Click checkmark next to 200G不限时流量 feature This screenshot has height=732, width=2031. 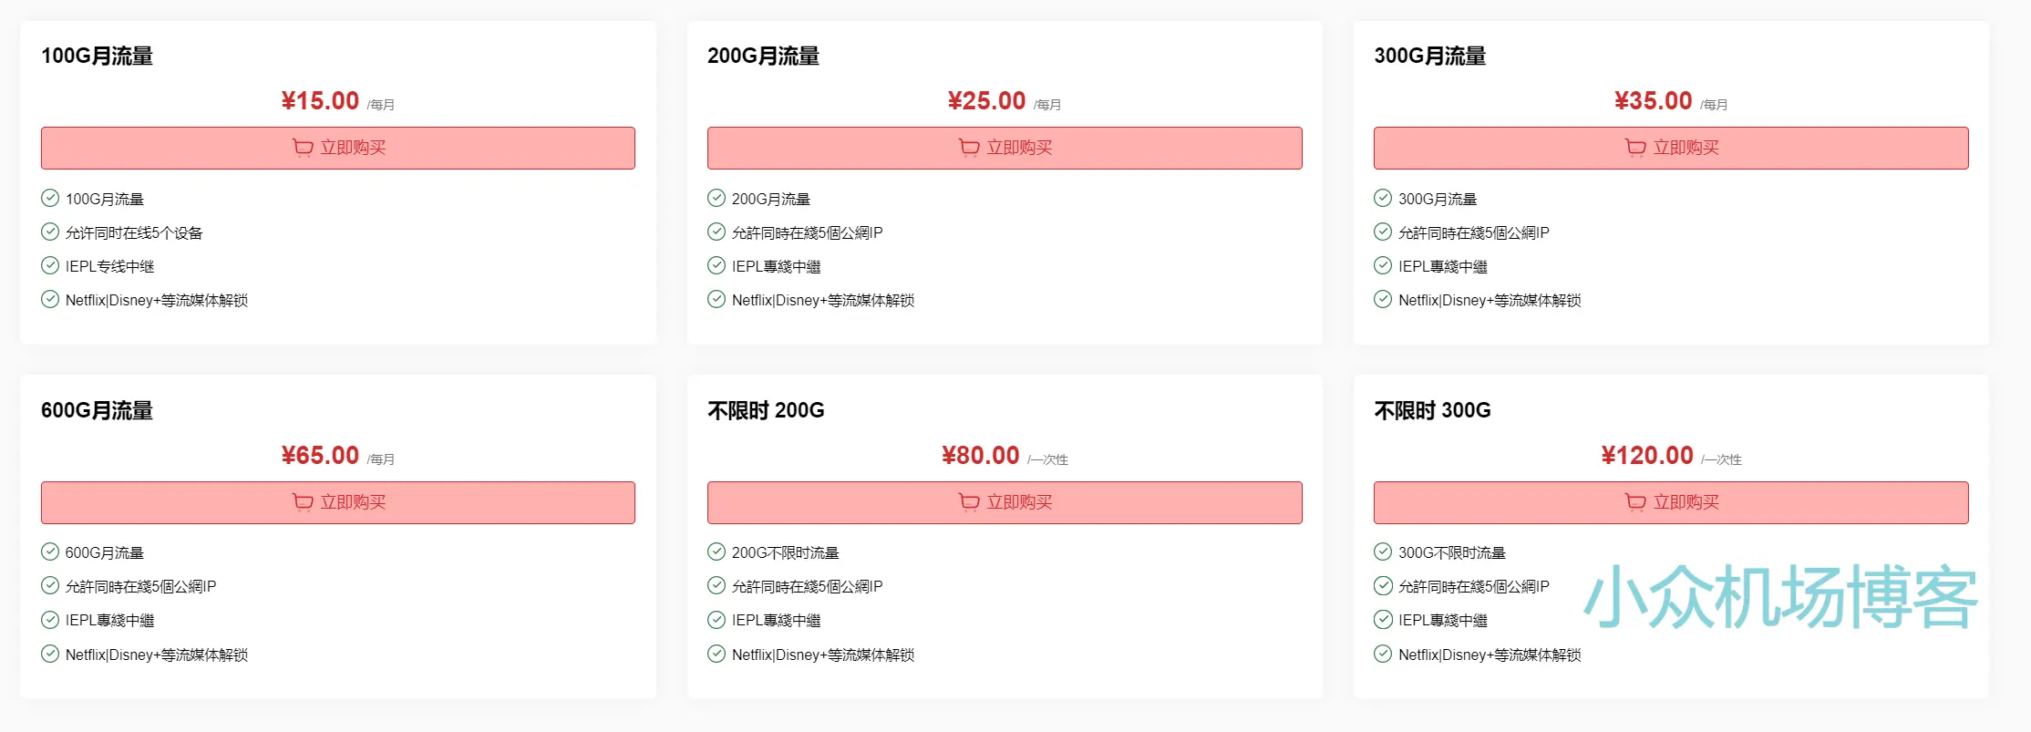715,552
